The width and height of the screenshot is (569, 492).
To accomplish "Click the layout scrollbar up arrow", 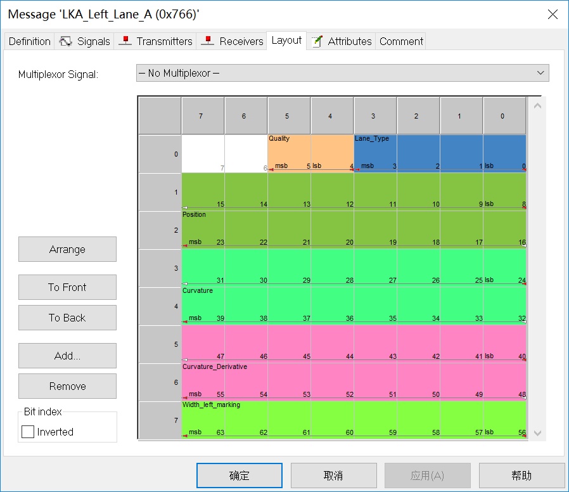I will coord(537,106).
